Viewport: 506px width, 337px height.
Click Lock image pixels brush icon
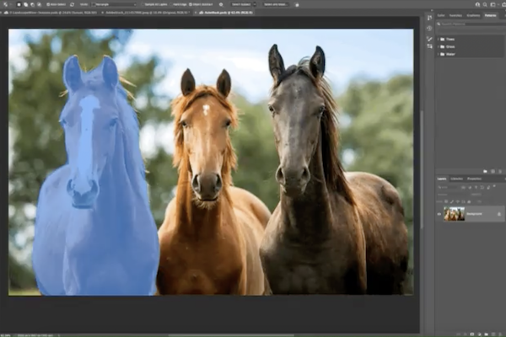click(452, 201)
